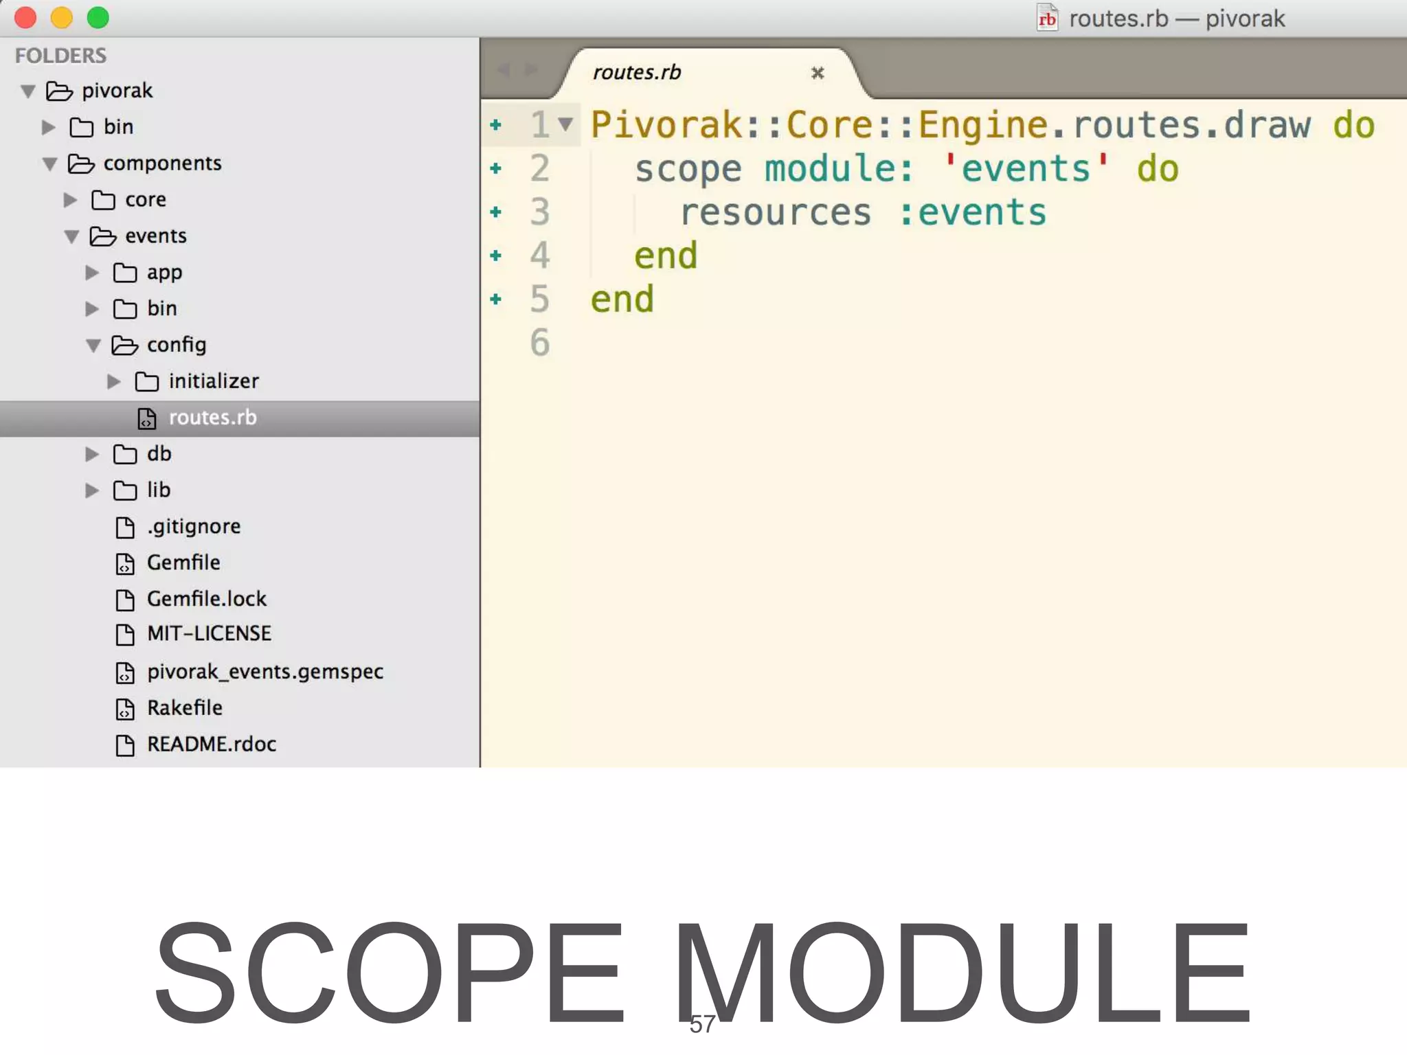Click the yellow minimize window button
The width and height of the screenshot is (1407, 1055).
coord(62,17)
